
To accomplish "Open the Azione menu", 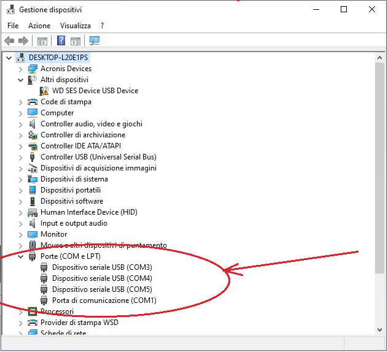I will coord(39,26).
